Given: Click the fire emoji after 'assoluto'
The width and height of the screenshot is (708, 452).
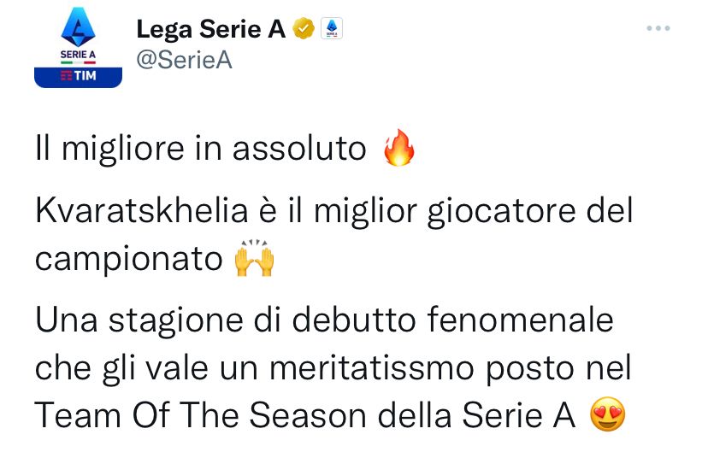Looking at the screenshot, I should coord(398,150).
